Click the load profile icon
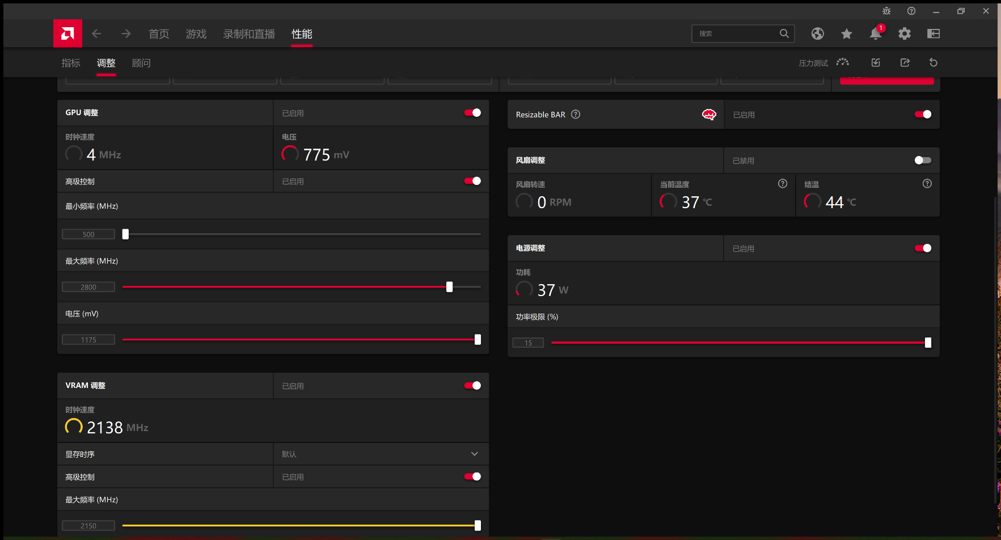This screenshot has width=1001, height=540. coord(876,62)
